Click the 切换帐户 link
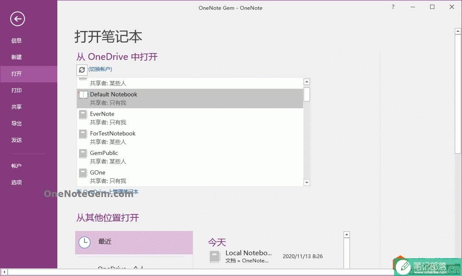The width and height of the screenshot is (462, 276). click(100, 69)
